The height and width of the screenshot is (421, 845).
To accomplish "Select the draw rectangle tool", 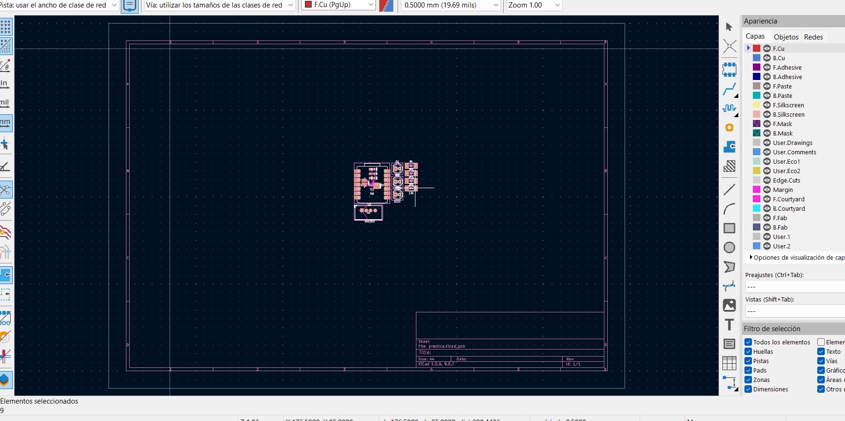I will [x=729, y=228].
